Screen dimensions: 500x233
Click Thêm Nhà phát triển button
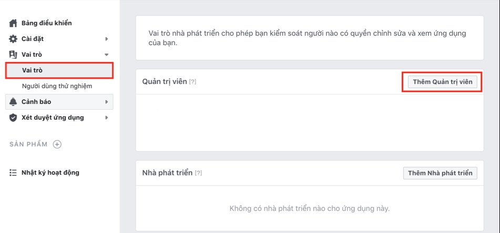tap(440, 173)
